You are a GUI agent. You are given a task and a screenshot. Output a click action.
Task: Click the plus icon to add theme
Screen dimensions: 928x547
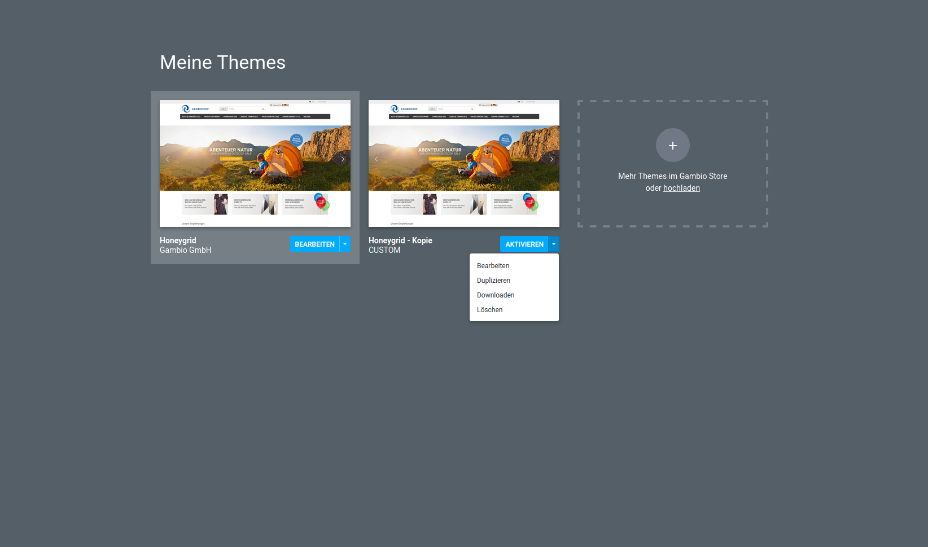672,146
